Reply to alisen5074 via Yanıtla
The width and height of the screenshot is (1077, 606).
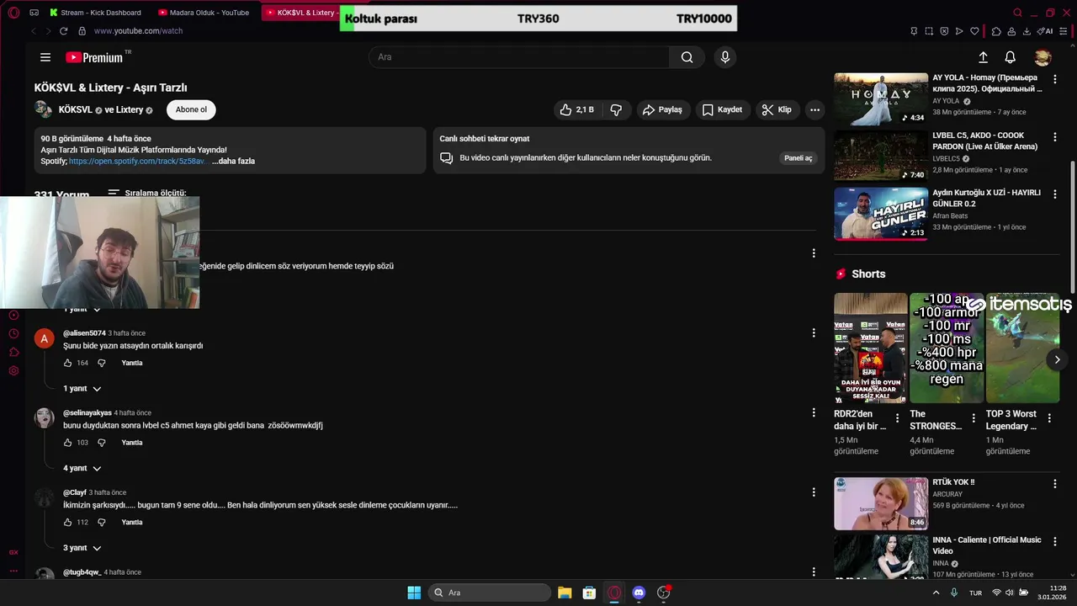[132, 363]
